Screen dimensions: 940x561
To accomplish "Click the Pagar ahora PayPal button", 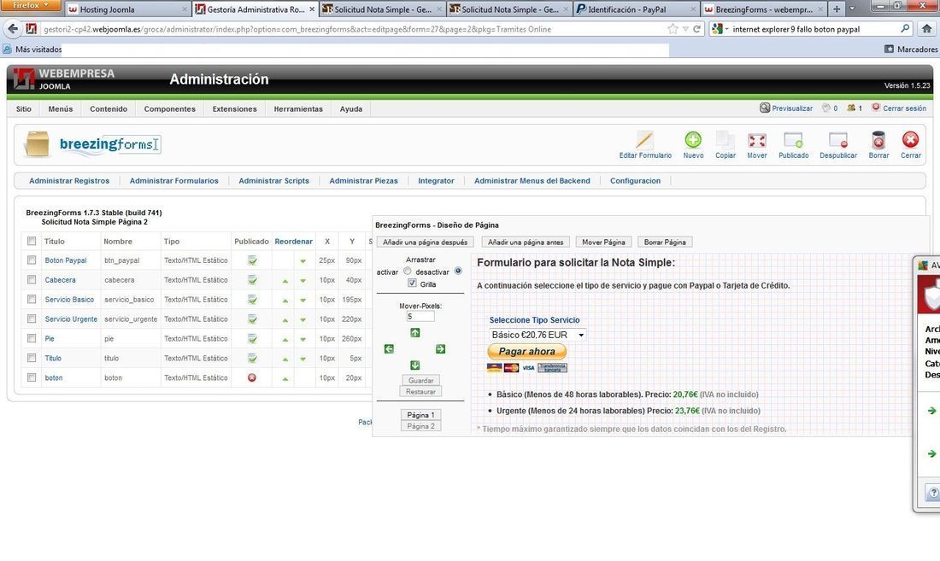I will [527, 352].
